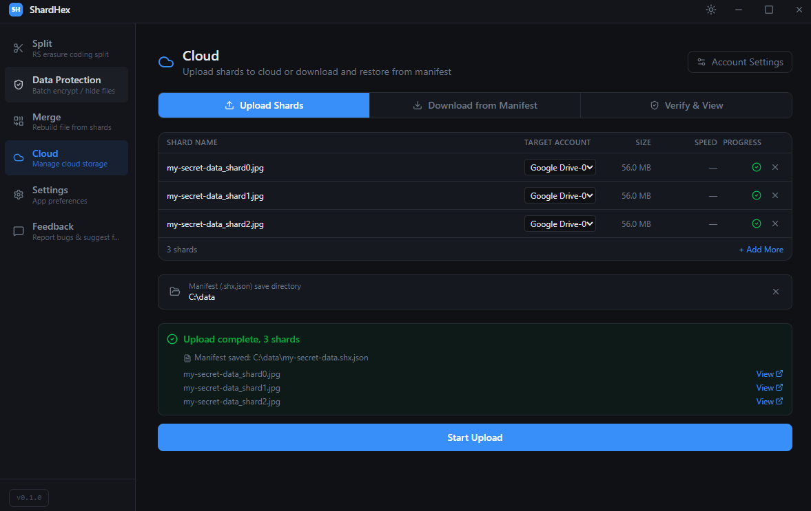Open the Data Protection sidebar section

coord(66,85)
